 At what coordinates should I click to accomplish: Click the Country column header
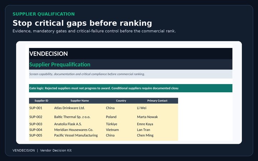coord(121,101)
